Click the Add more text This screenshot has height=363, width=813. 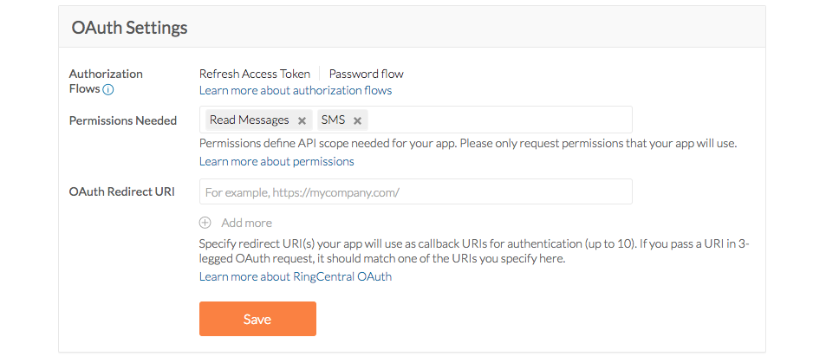247,223
